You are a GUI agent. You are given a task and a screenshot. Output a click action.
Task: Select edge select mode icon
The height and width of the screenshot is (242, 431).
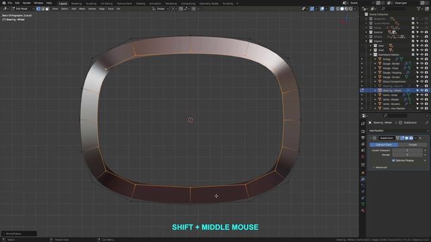[x=42, y=9]
